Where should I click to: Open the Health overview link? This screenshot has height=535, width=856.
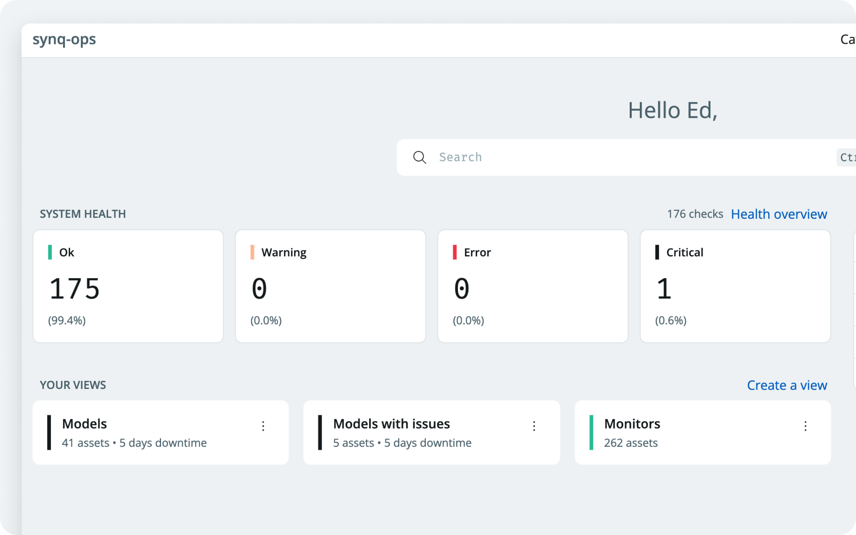point(779,214)
